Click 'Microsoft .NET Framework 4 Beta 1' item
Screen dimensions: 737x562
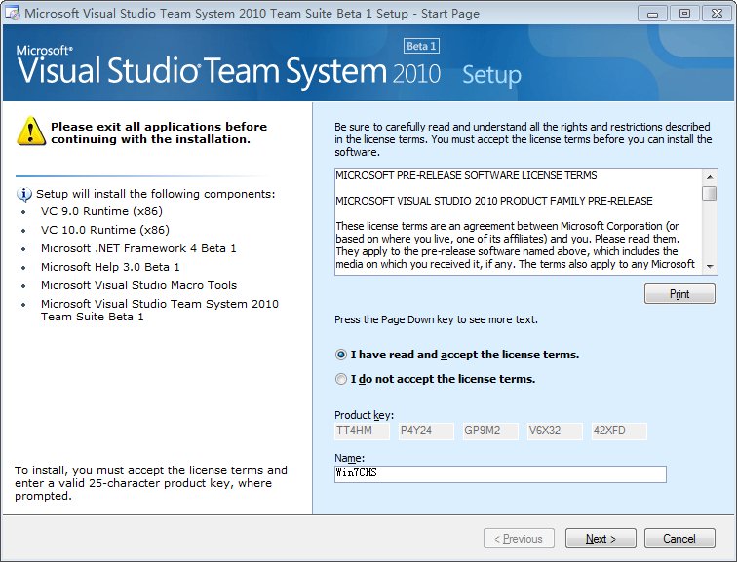coord(138,248)
